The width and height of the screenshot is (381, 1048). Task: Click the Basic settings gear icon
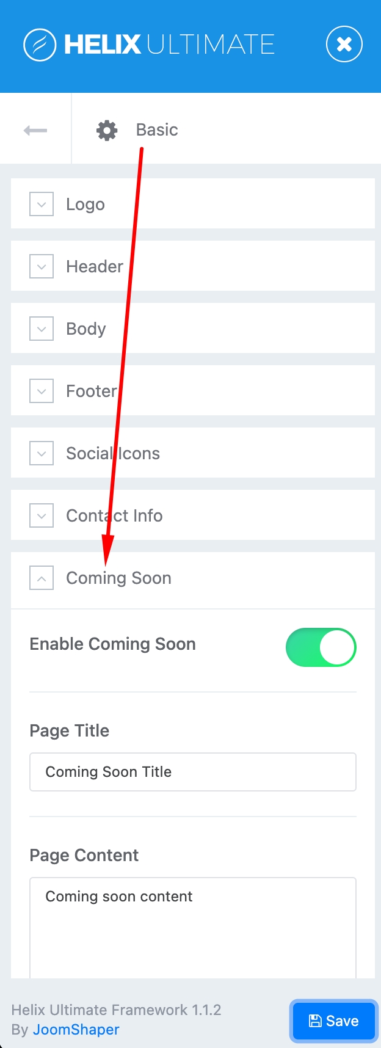tap(107, 130)
